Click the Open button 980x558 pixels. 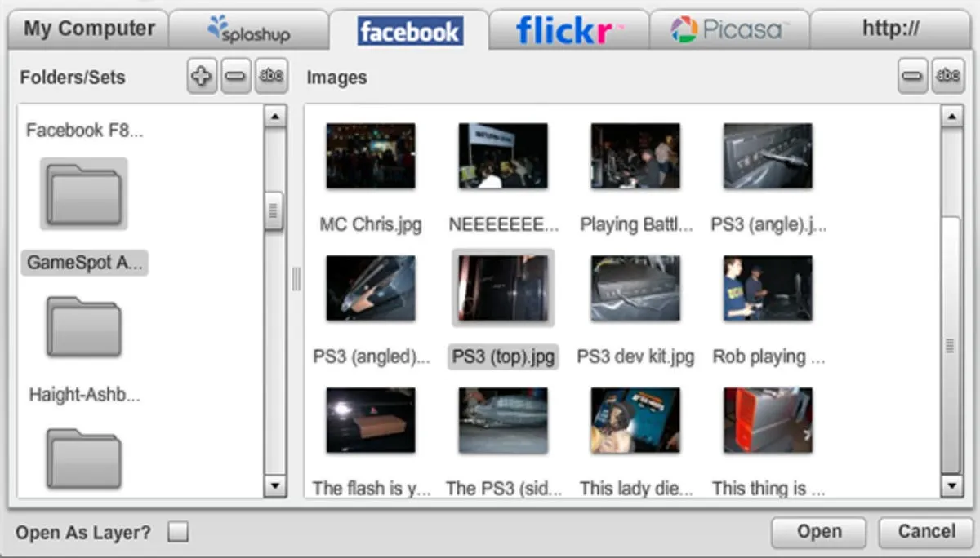click(819, 532)
